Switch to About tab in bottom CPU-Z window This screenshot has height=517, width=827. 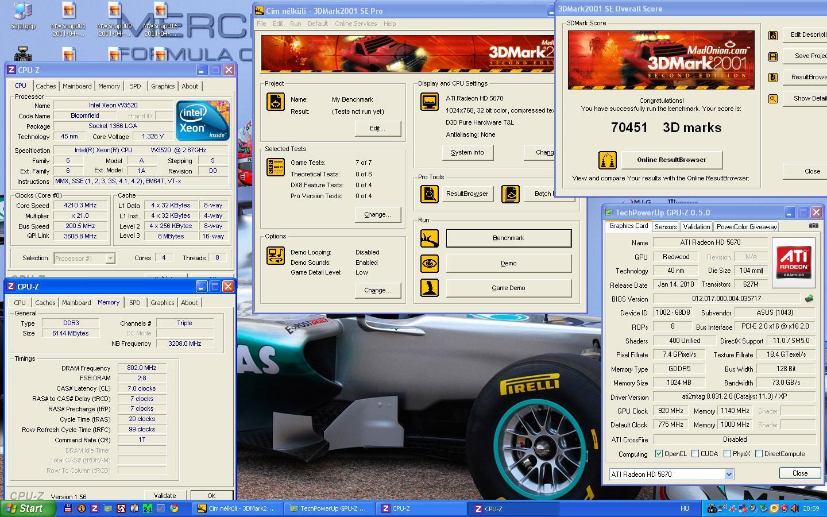190,303
